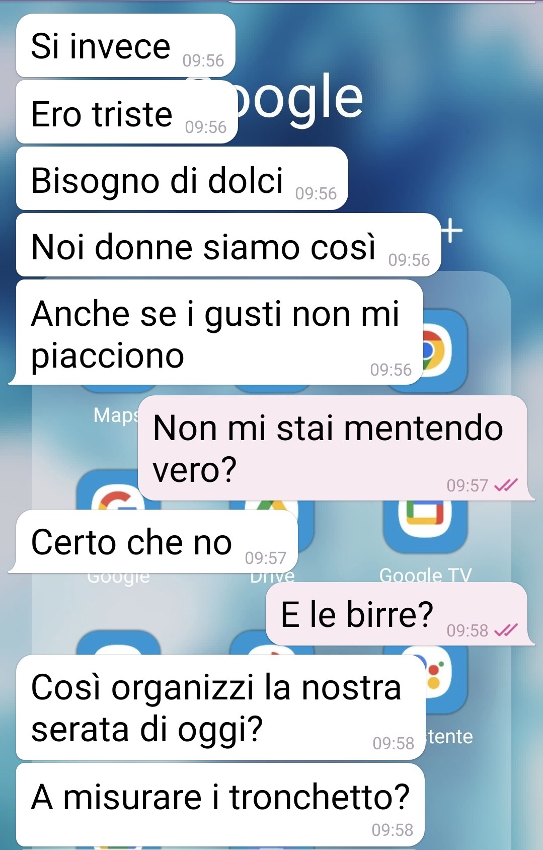Tap 'Così organizzi la nostra serata' message
543x850 pixels.
coord(220,707)
